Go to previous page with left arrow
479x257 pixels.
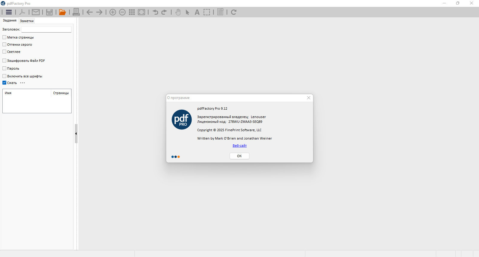(x=90, y=12)
